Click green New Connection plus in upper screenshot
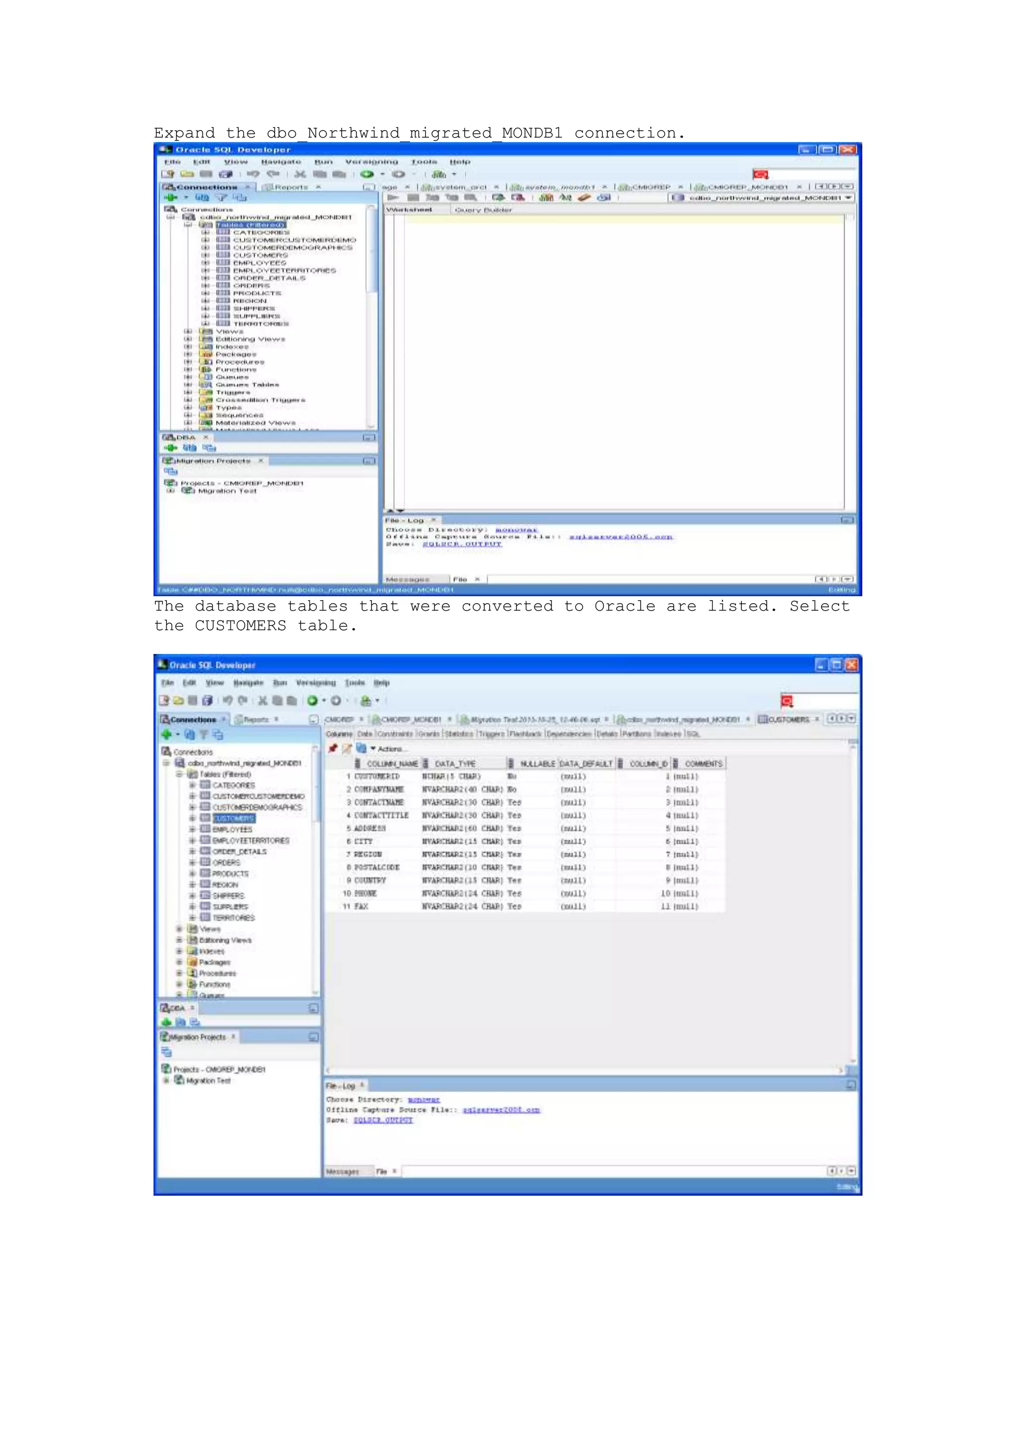This screenshot has height=1439, width=1017. (170, 197)
